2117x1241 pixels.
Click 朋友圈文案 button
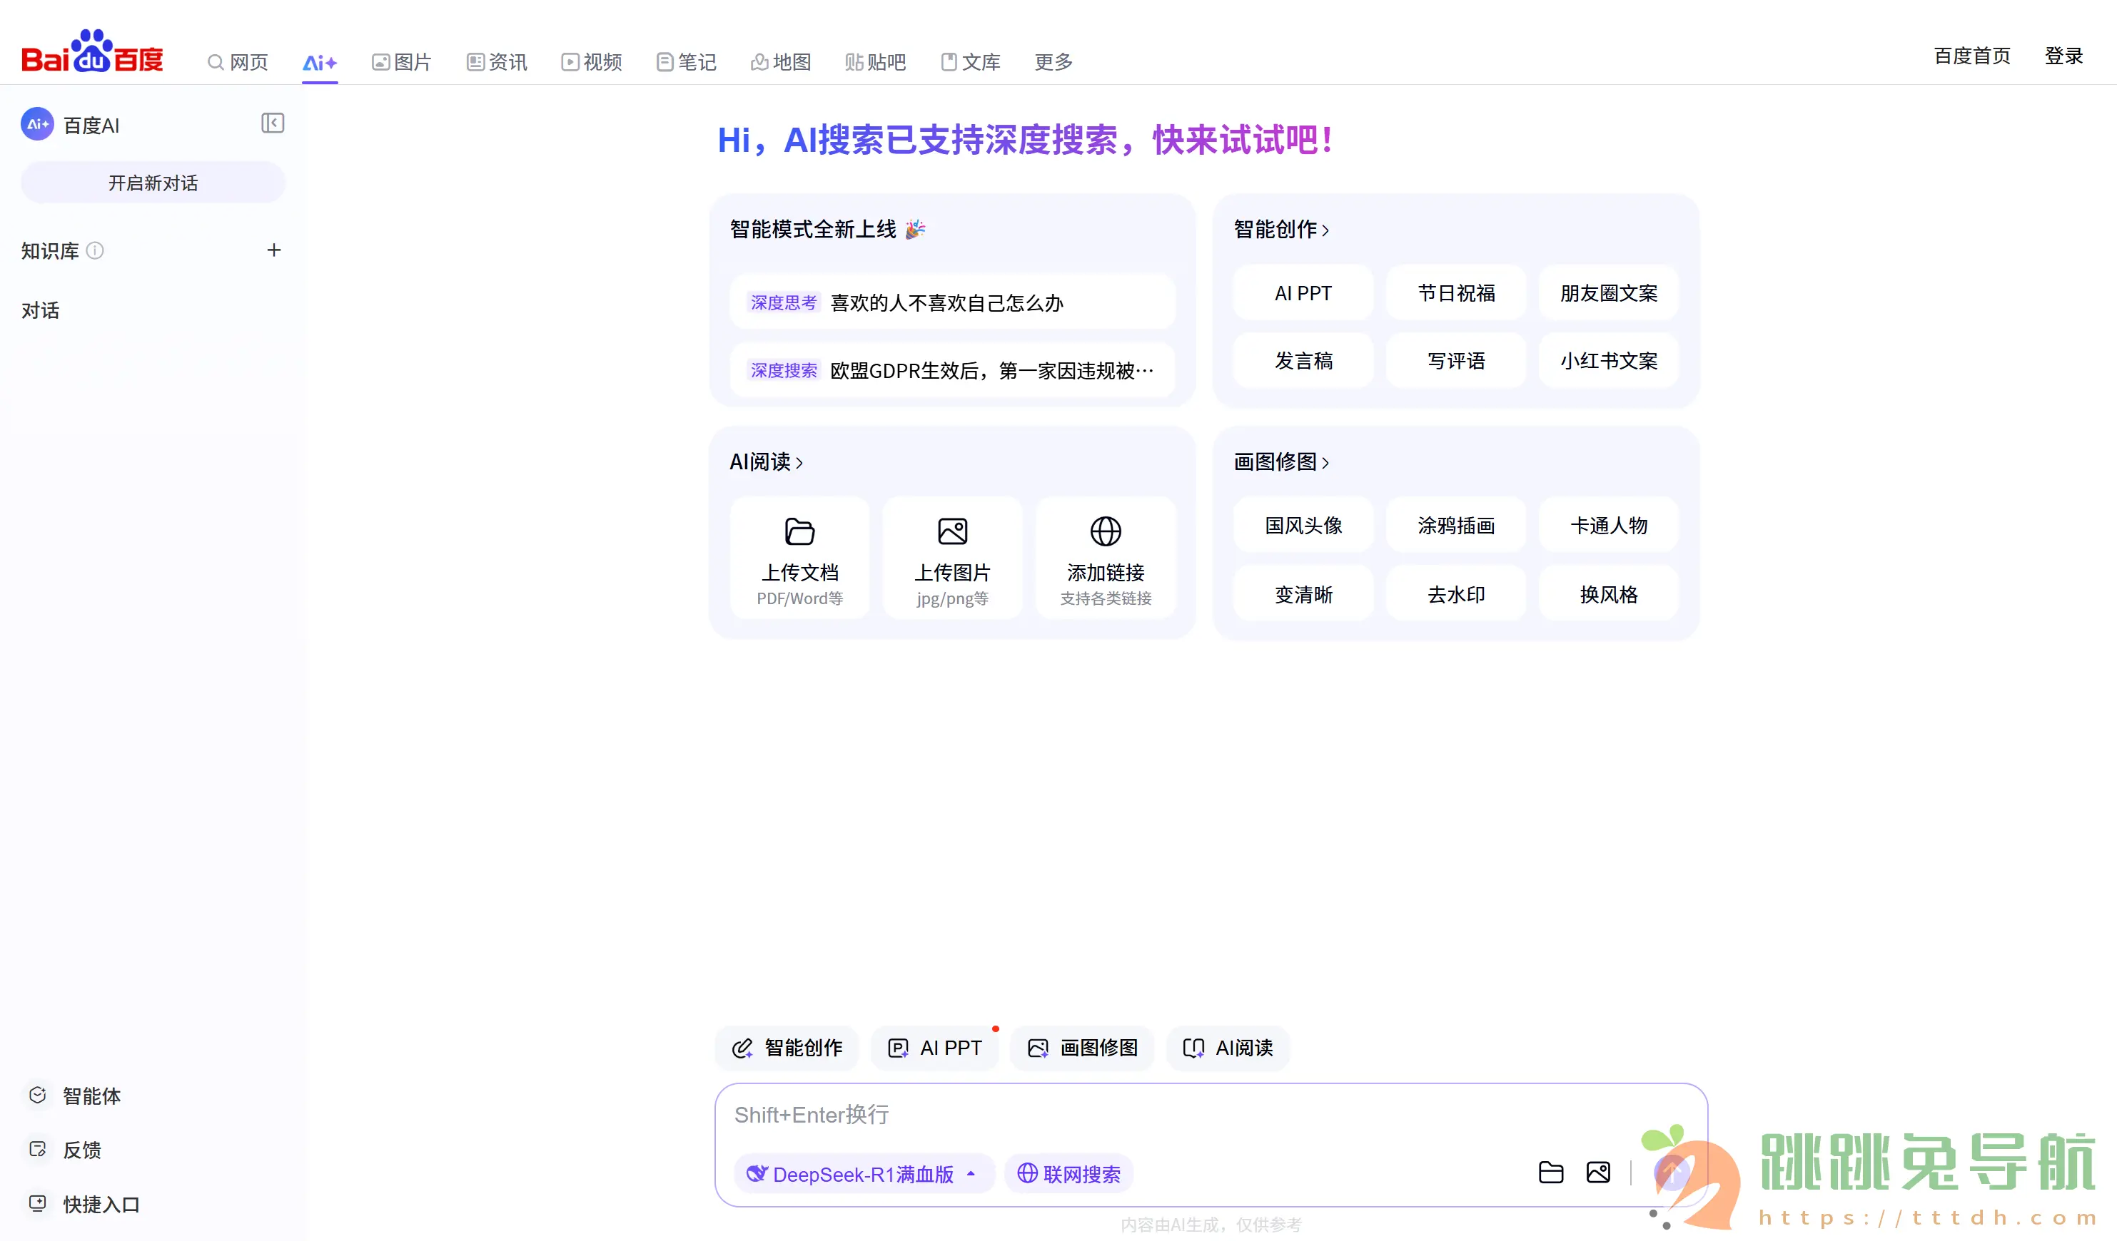point(1609,293)
